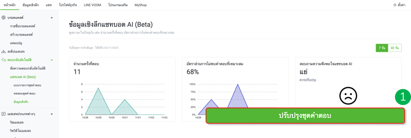Click the settings gear icon at top right
The width and height of the screenshot is (411, 138).
pyautogui.click(x=395, y=5)
